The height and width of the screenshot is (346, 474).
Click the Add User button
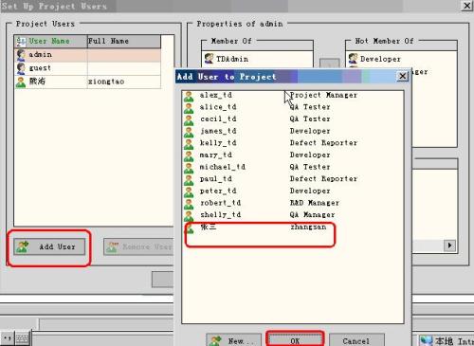49,246
